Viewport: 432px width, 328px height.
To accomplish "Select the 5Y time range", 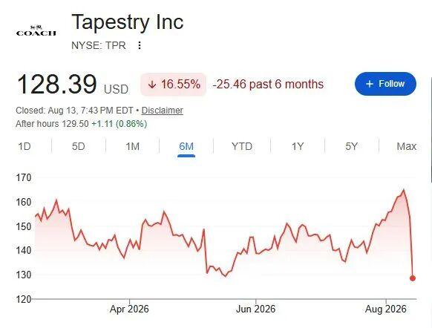I will 352,146.
